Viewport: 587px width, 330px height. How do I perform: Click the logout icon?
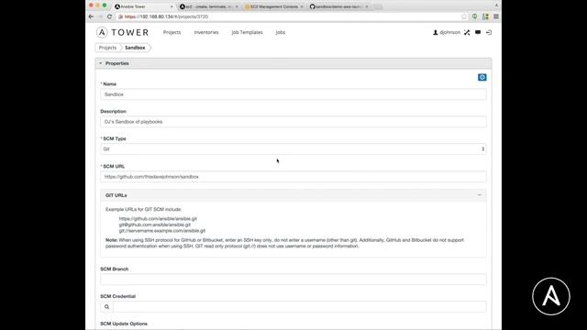pos(489,33)
